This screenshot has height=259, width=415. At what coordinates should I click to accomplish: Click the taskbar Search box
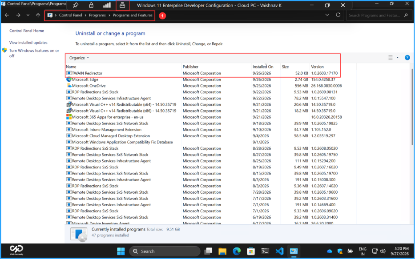(x=165, y=251)
